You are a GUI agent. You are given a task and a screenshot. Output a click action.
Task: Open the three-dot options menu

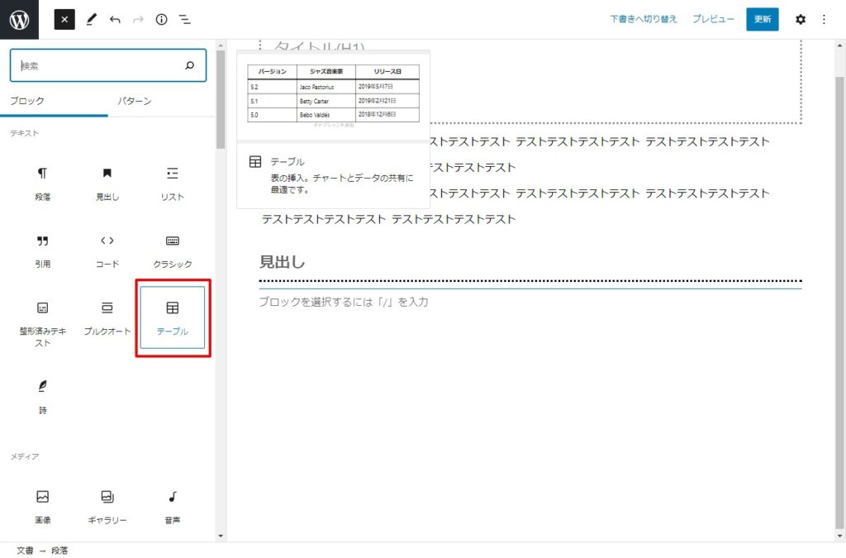(823, 19)
